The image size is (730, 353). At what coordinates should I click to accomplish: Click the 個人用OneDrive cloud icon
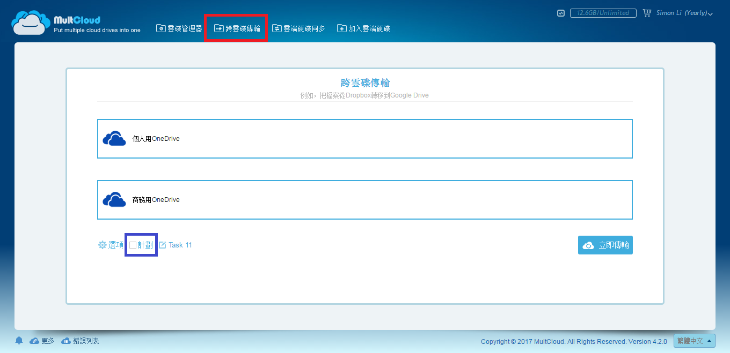pos(114,139)
